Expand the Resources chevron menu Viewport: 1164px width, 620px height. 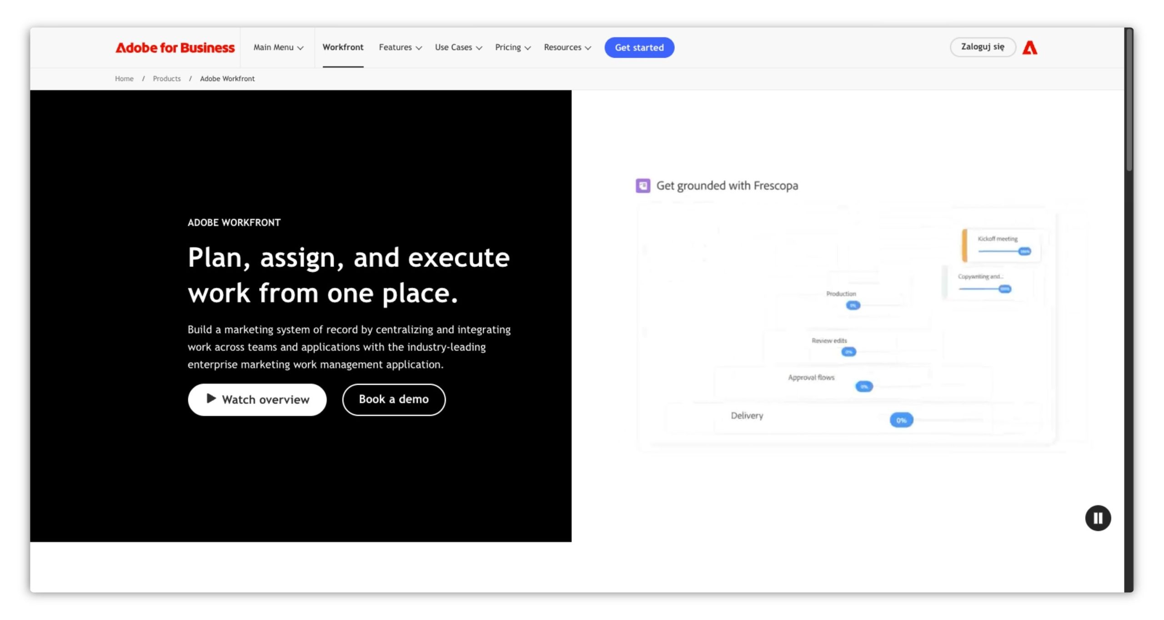click(567, 47)
